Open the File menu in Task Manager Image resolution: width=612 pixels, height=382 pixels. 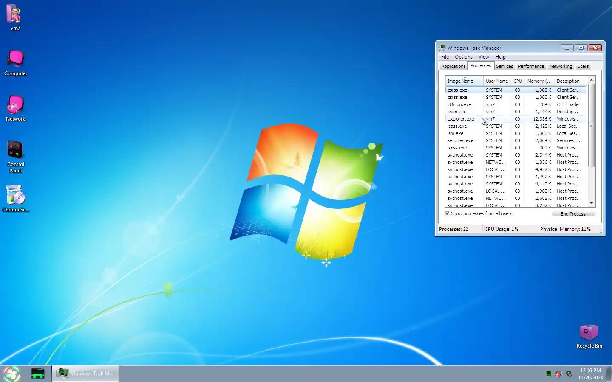(x=445, y=57)
